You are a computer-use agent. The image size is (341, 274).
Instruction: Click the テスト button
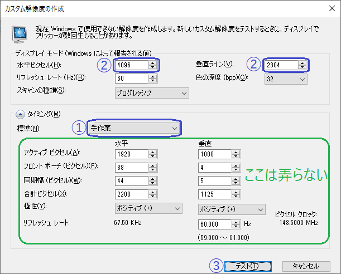(x=248, y=266)
